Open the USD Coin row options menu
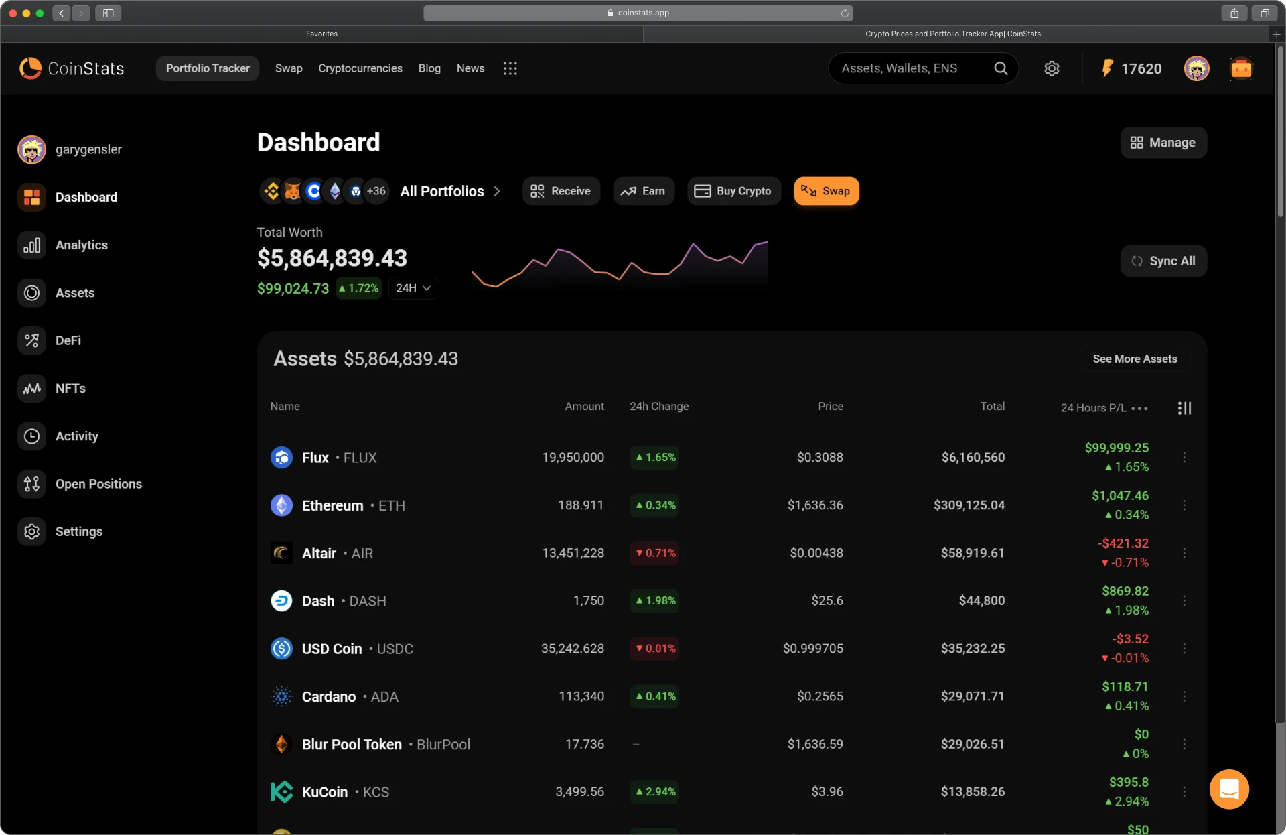The width and height of the screenshot is (1286, 835). [x=1184, y=649]
